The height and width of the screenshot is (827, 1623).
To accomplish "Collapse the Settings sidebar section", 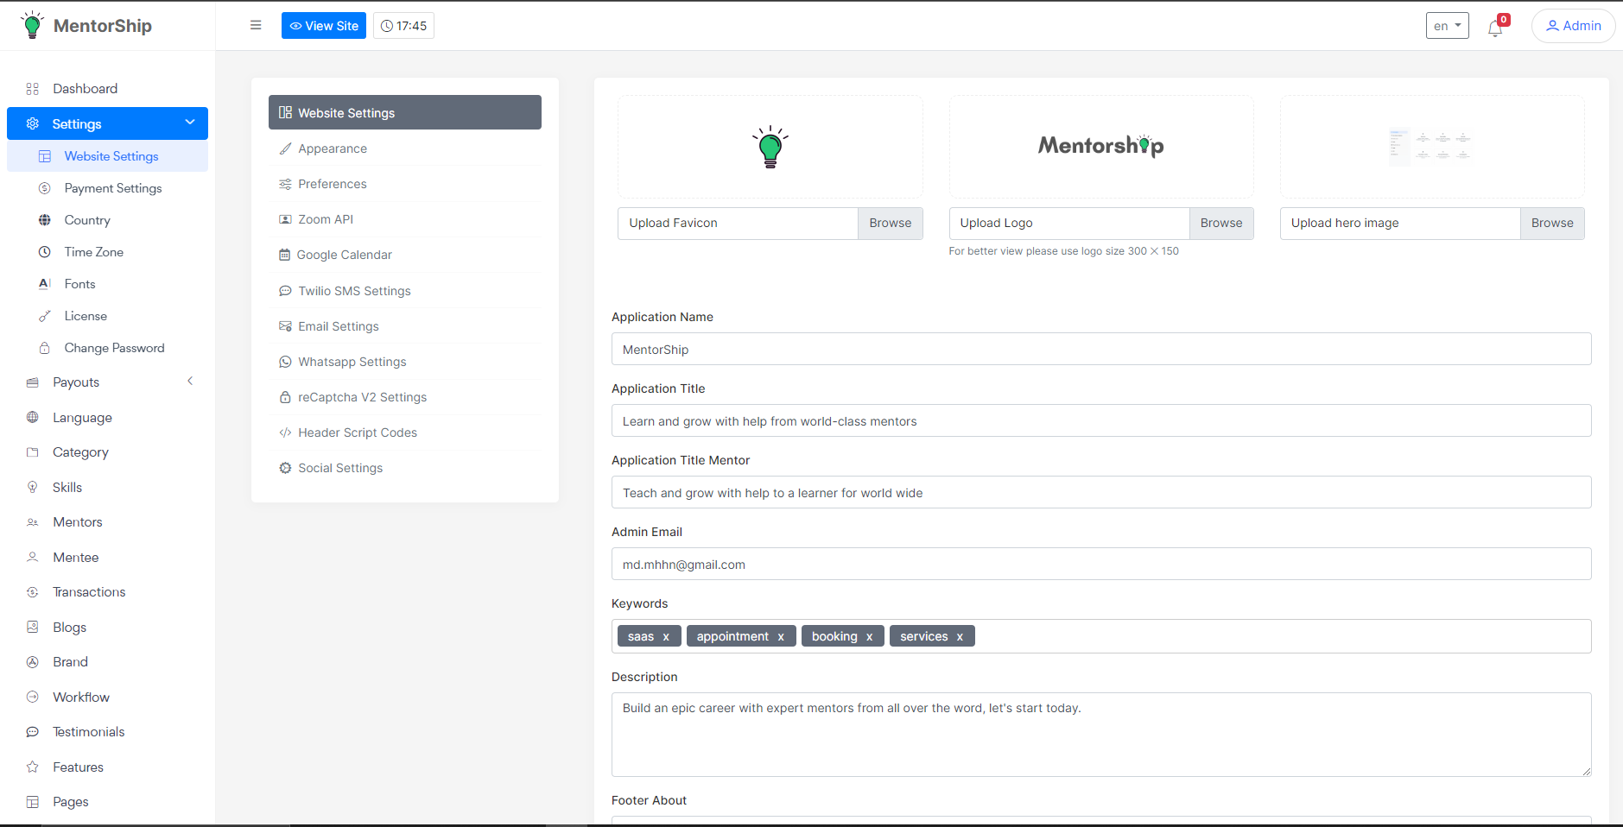I will pos(190,123).
